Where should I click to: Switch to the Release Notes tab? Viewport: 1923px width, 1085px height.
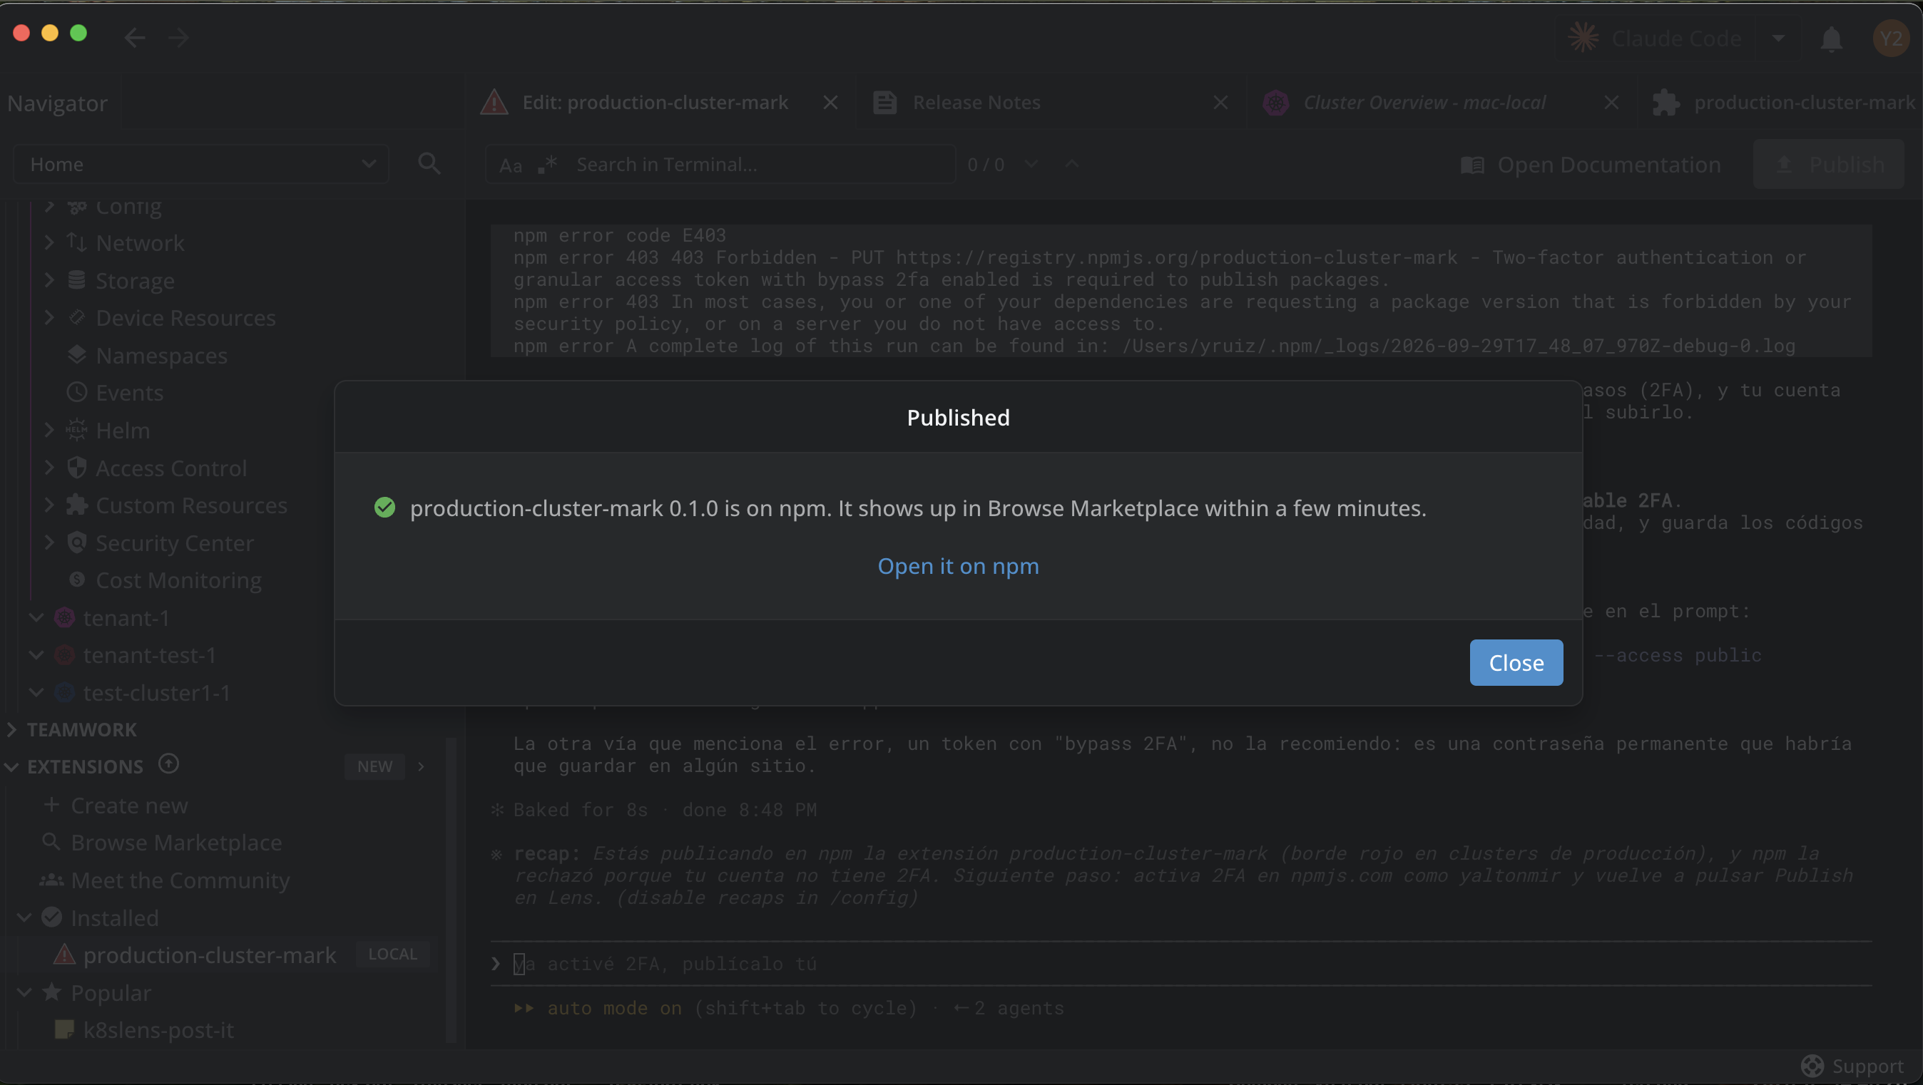coord(975,102)
